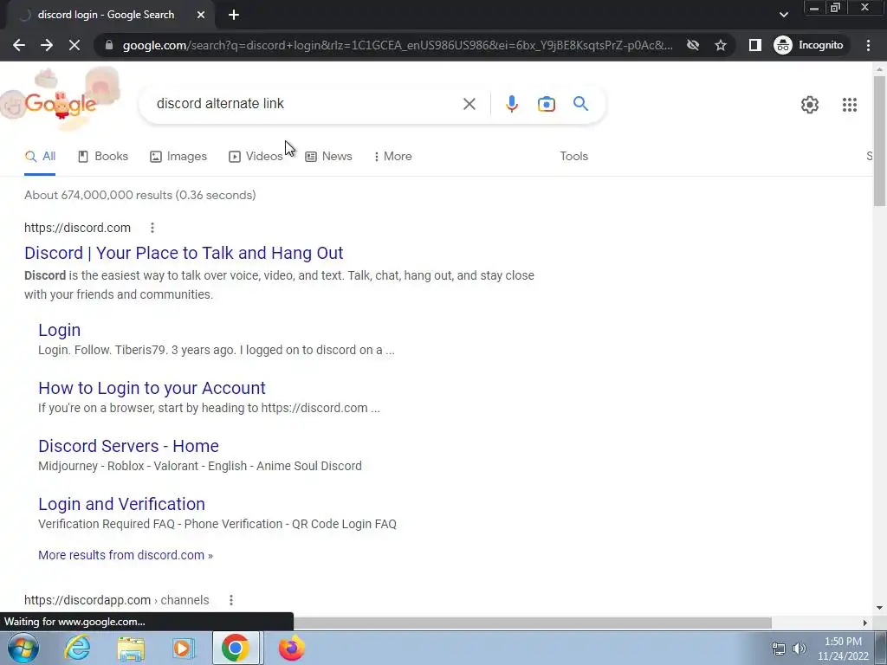Launch Internet Explorer from taskbar
887x665 pixels.
[x=77, y=648]
